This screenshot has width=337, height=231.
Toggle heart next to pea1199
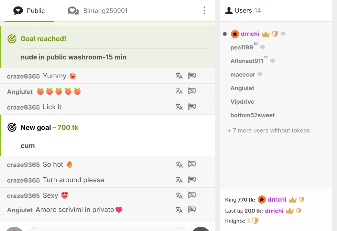click(x=262, y=47)
